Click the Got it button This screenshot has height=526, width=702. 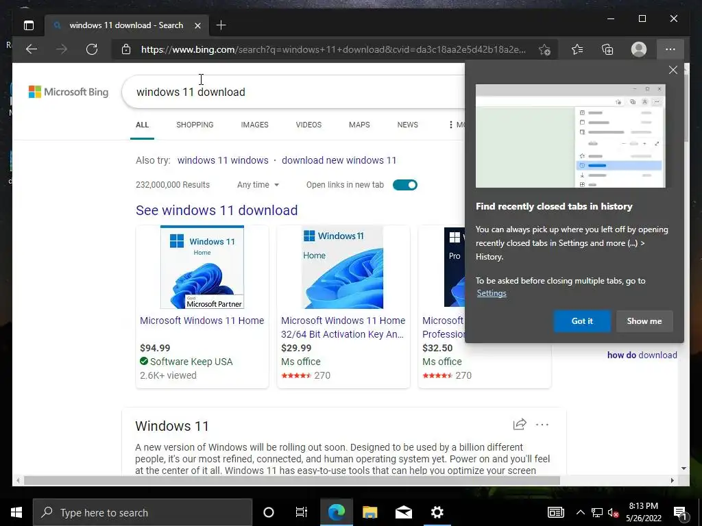click(x=582, y=321)
